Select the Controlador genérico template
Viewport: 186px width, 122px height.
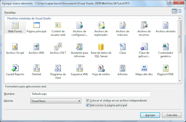click(x=165, y=50)
